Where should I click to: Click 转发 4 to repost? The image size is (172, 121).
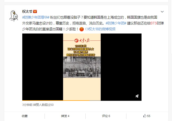[65, 116]
